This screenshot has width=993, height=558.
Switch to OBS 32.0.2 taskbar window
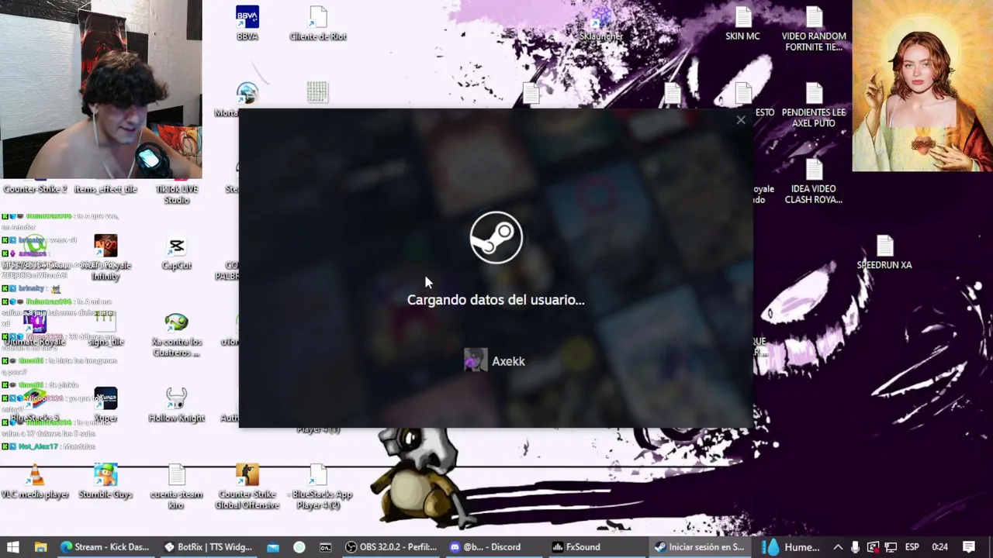[391, 547]
